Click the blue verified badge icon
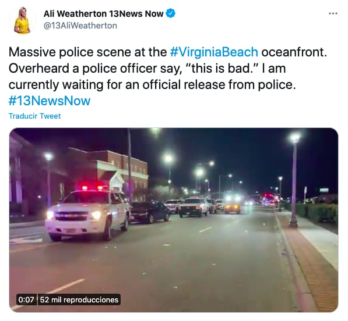The height and width of the screenshot is (321, 348). pos(170,13)
